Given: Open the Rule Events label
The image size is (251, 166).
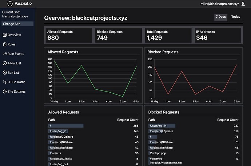Looking at the screenshot, I should tap(16, 54).
